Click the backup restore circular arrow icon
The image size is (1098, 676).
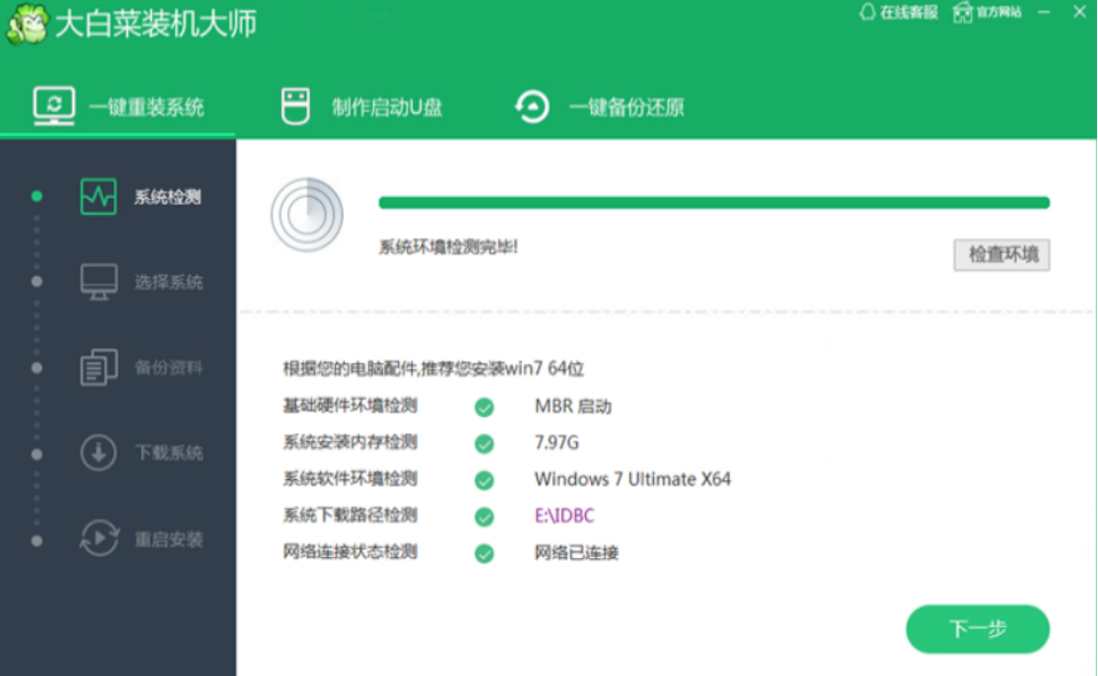533,107
